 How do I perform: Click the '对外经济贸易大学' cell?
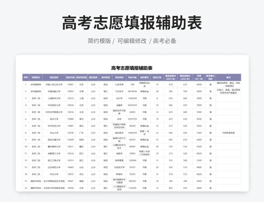pyautogui.click(x=54, y=112)
